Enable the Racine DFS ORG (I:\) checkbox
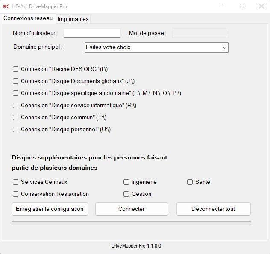270x254 pixels. (x=16, y=69)
